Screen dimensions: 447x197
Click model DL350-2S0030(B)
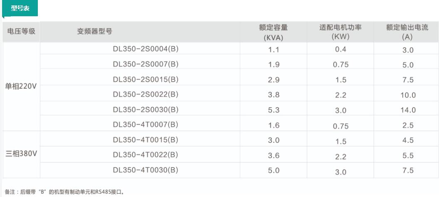pyautogui.click(x=146, y=110)
